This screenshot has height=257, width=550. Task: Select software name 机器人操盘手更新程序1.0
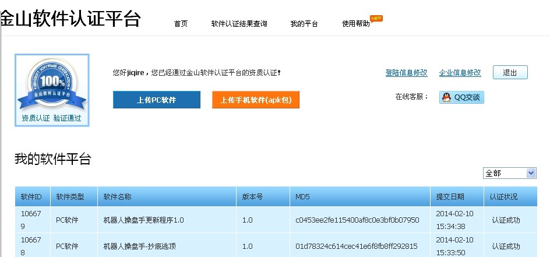pos(143,220)
